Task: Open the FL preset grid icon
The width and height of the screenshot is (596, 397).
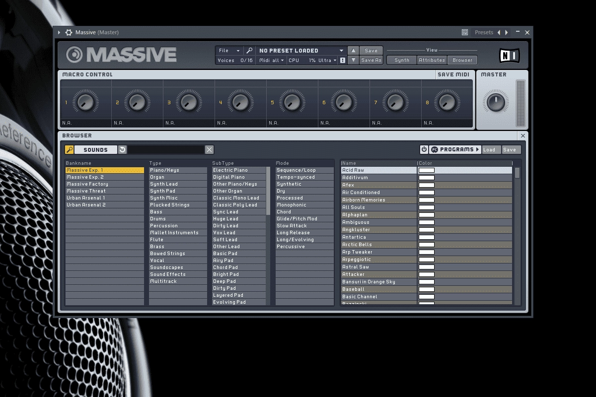Action: (465, 32)
